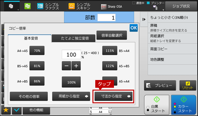Select tray 5 A4 row
198x116 pixels.
[x=101, y=112]
